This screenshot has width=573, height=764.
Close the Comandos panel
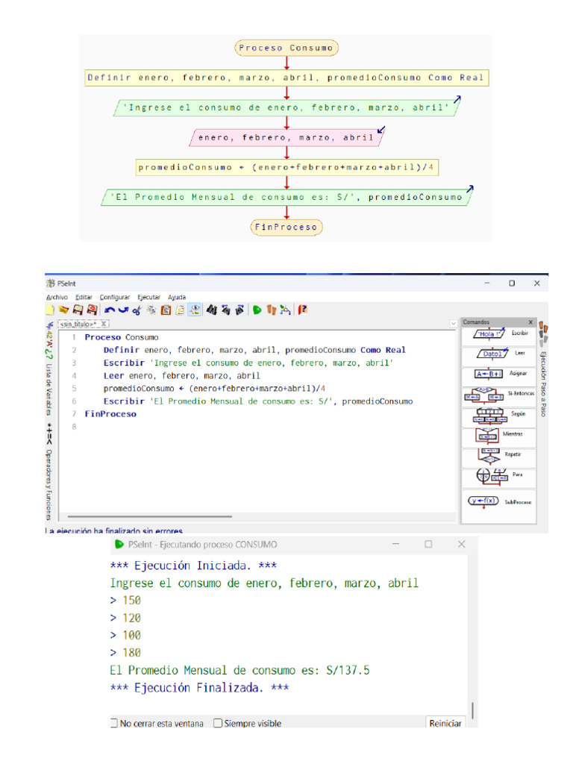530,322
